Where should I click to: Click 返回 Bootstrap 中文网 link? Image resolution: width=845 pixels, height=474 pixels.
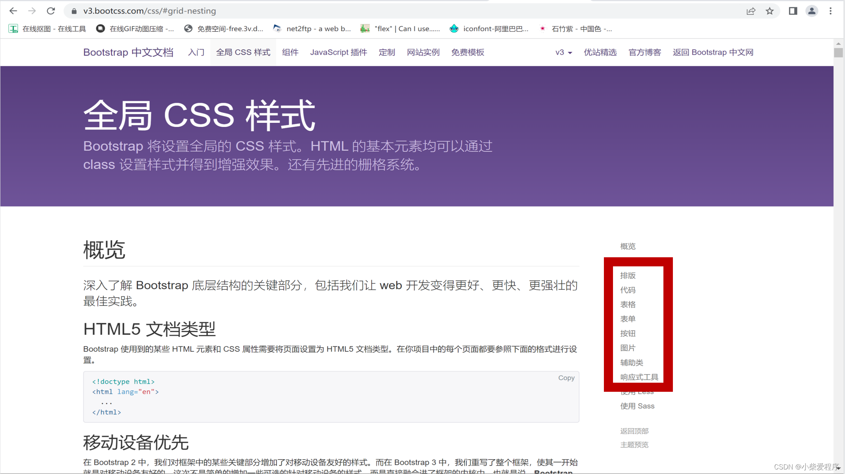[713, 52]
